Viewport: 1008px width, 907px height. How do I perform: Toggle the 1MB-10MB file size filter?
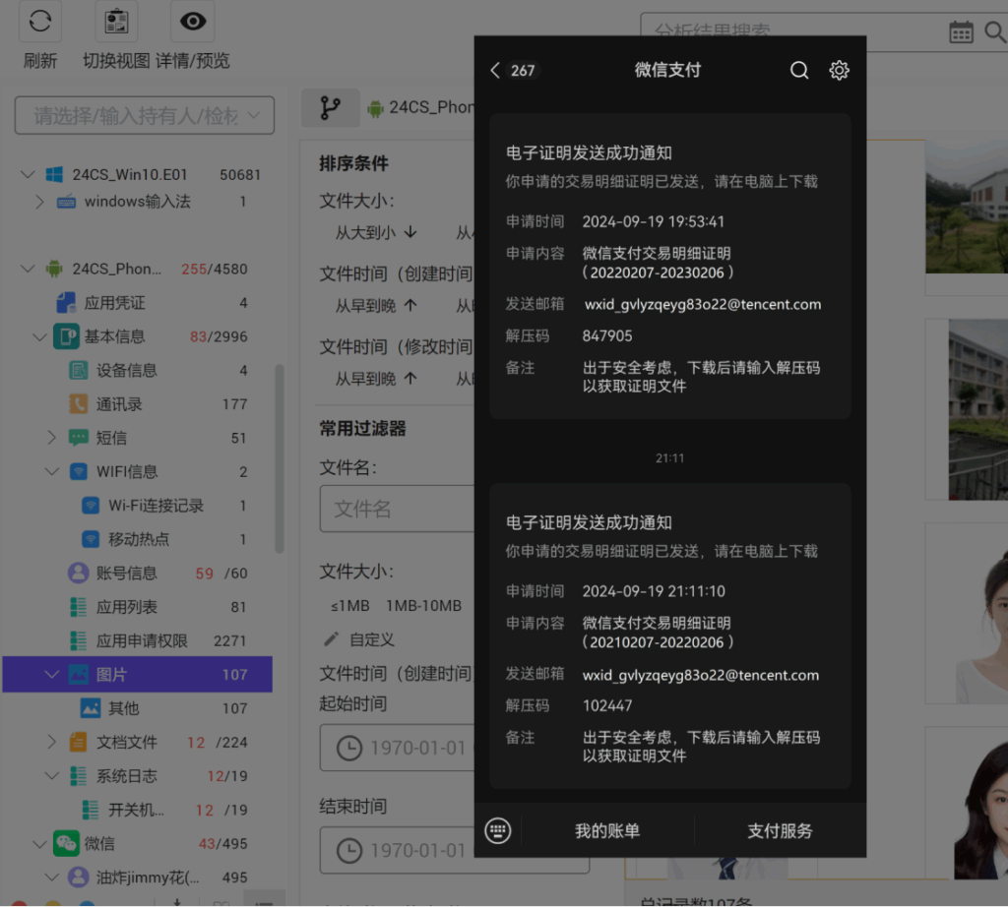tap(425, 606)
